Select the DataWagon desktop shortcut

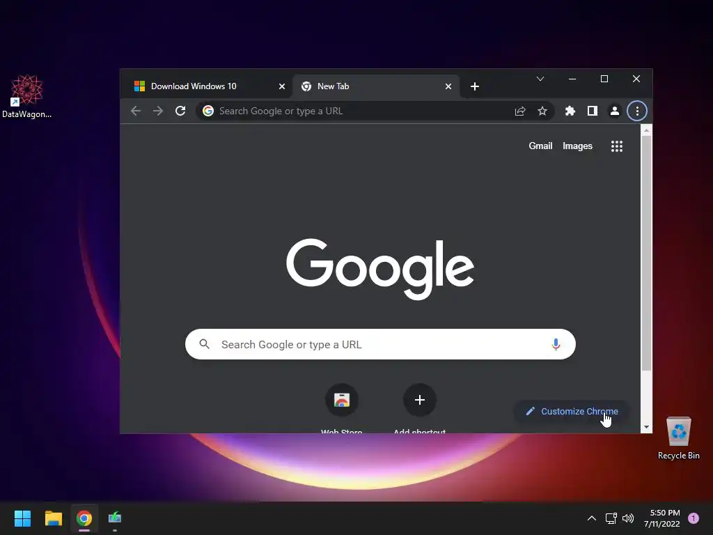[27, 96]
